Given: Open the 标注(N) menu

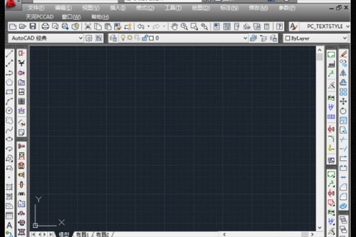Looking at the screenshot, I should tap(229, 8).
